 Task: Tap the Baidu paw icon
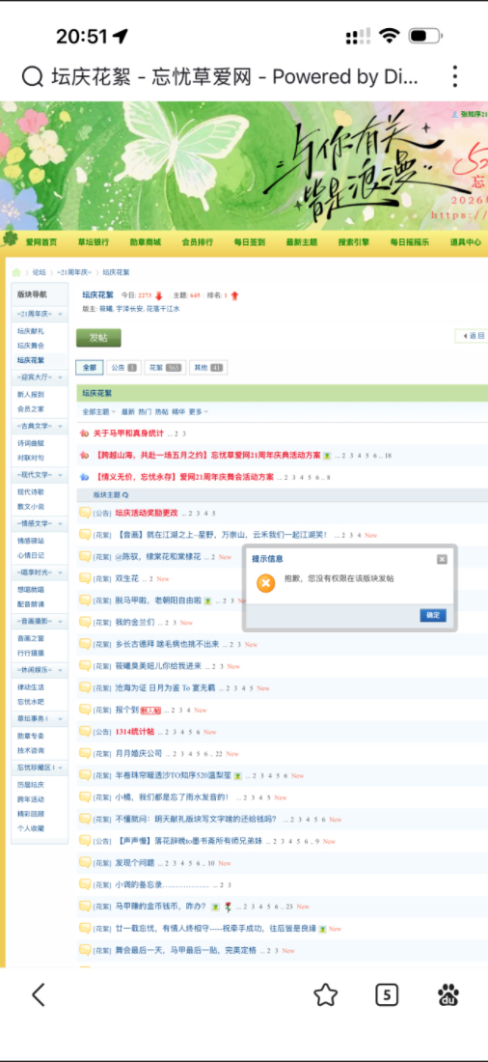448,994
